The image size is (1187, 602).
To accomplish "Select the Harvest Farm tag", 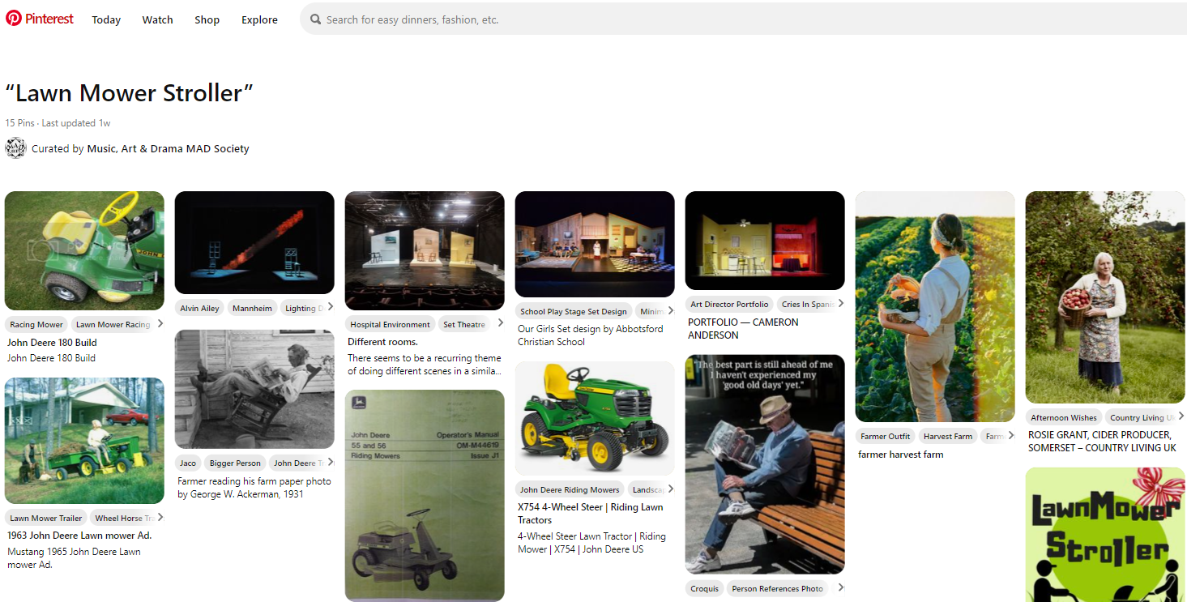I will coord(948,436).
